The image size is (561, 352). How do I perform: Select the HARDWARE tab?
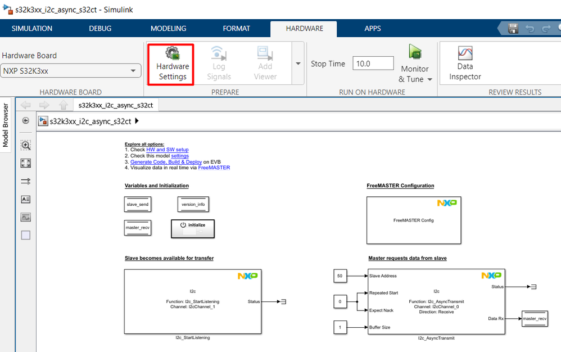pos(304,29)
